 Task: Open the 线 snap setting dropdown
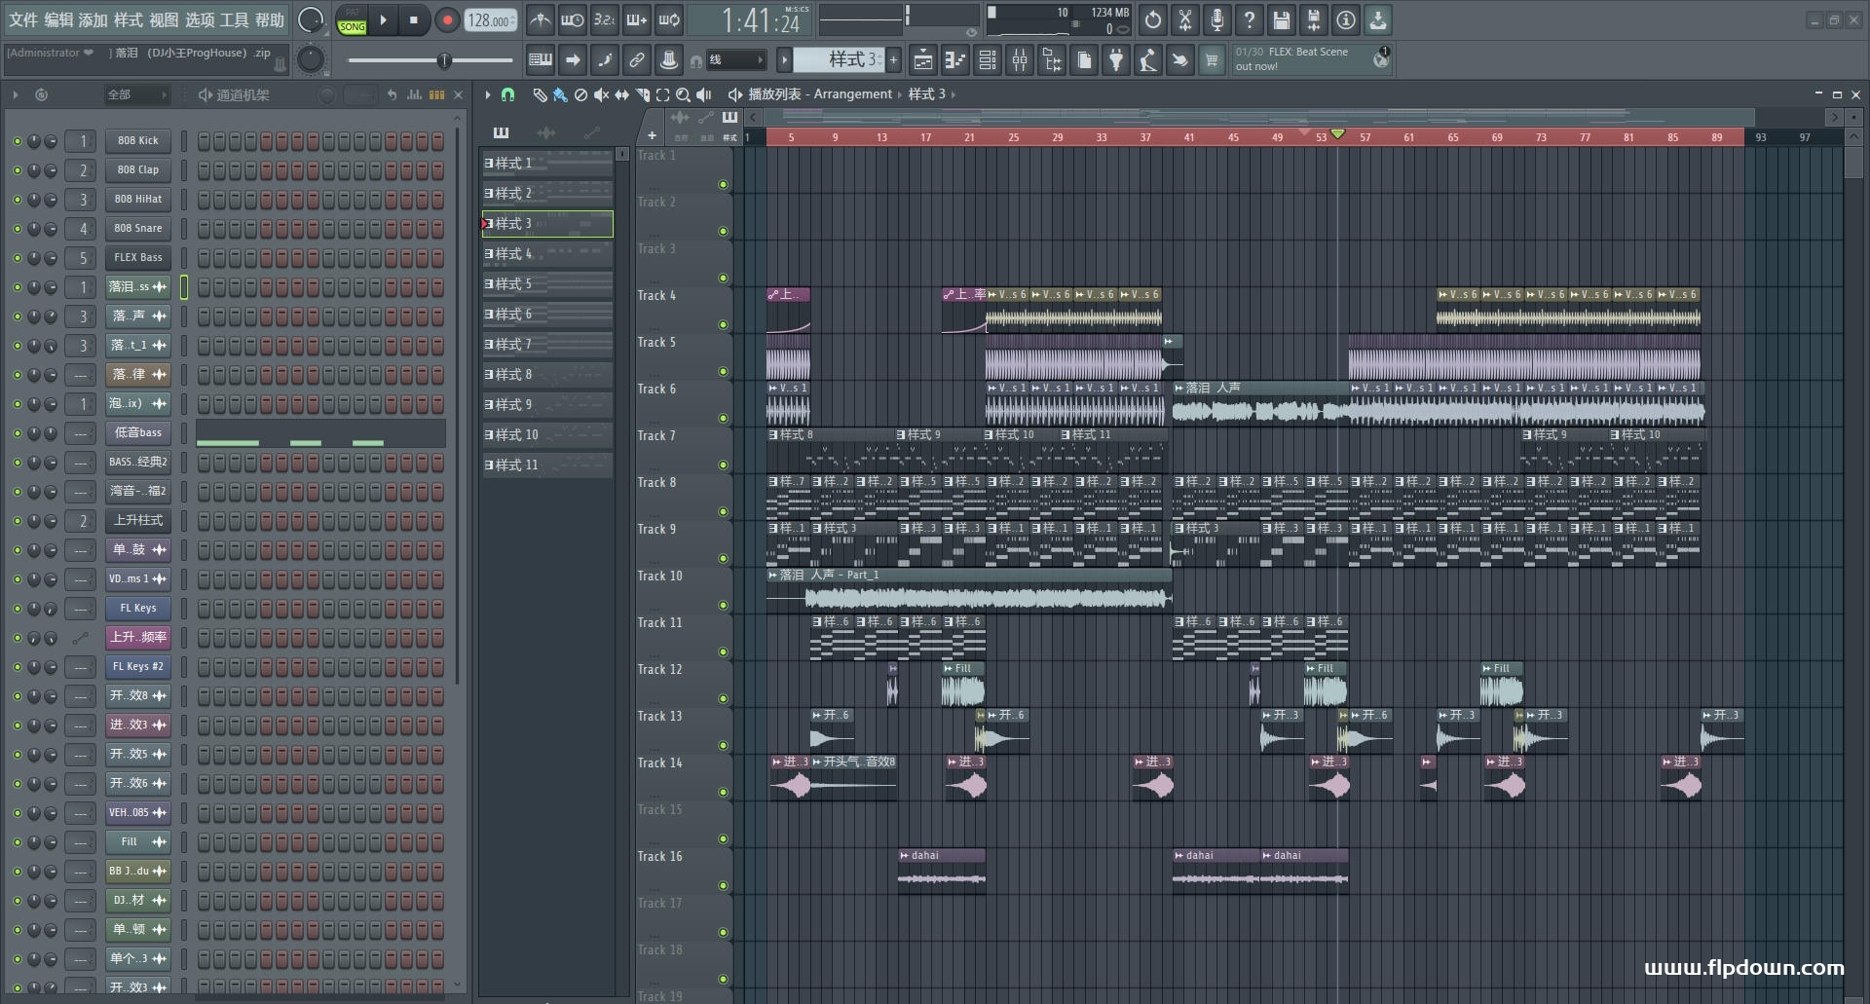pos(735,60)
